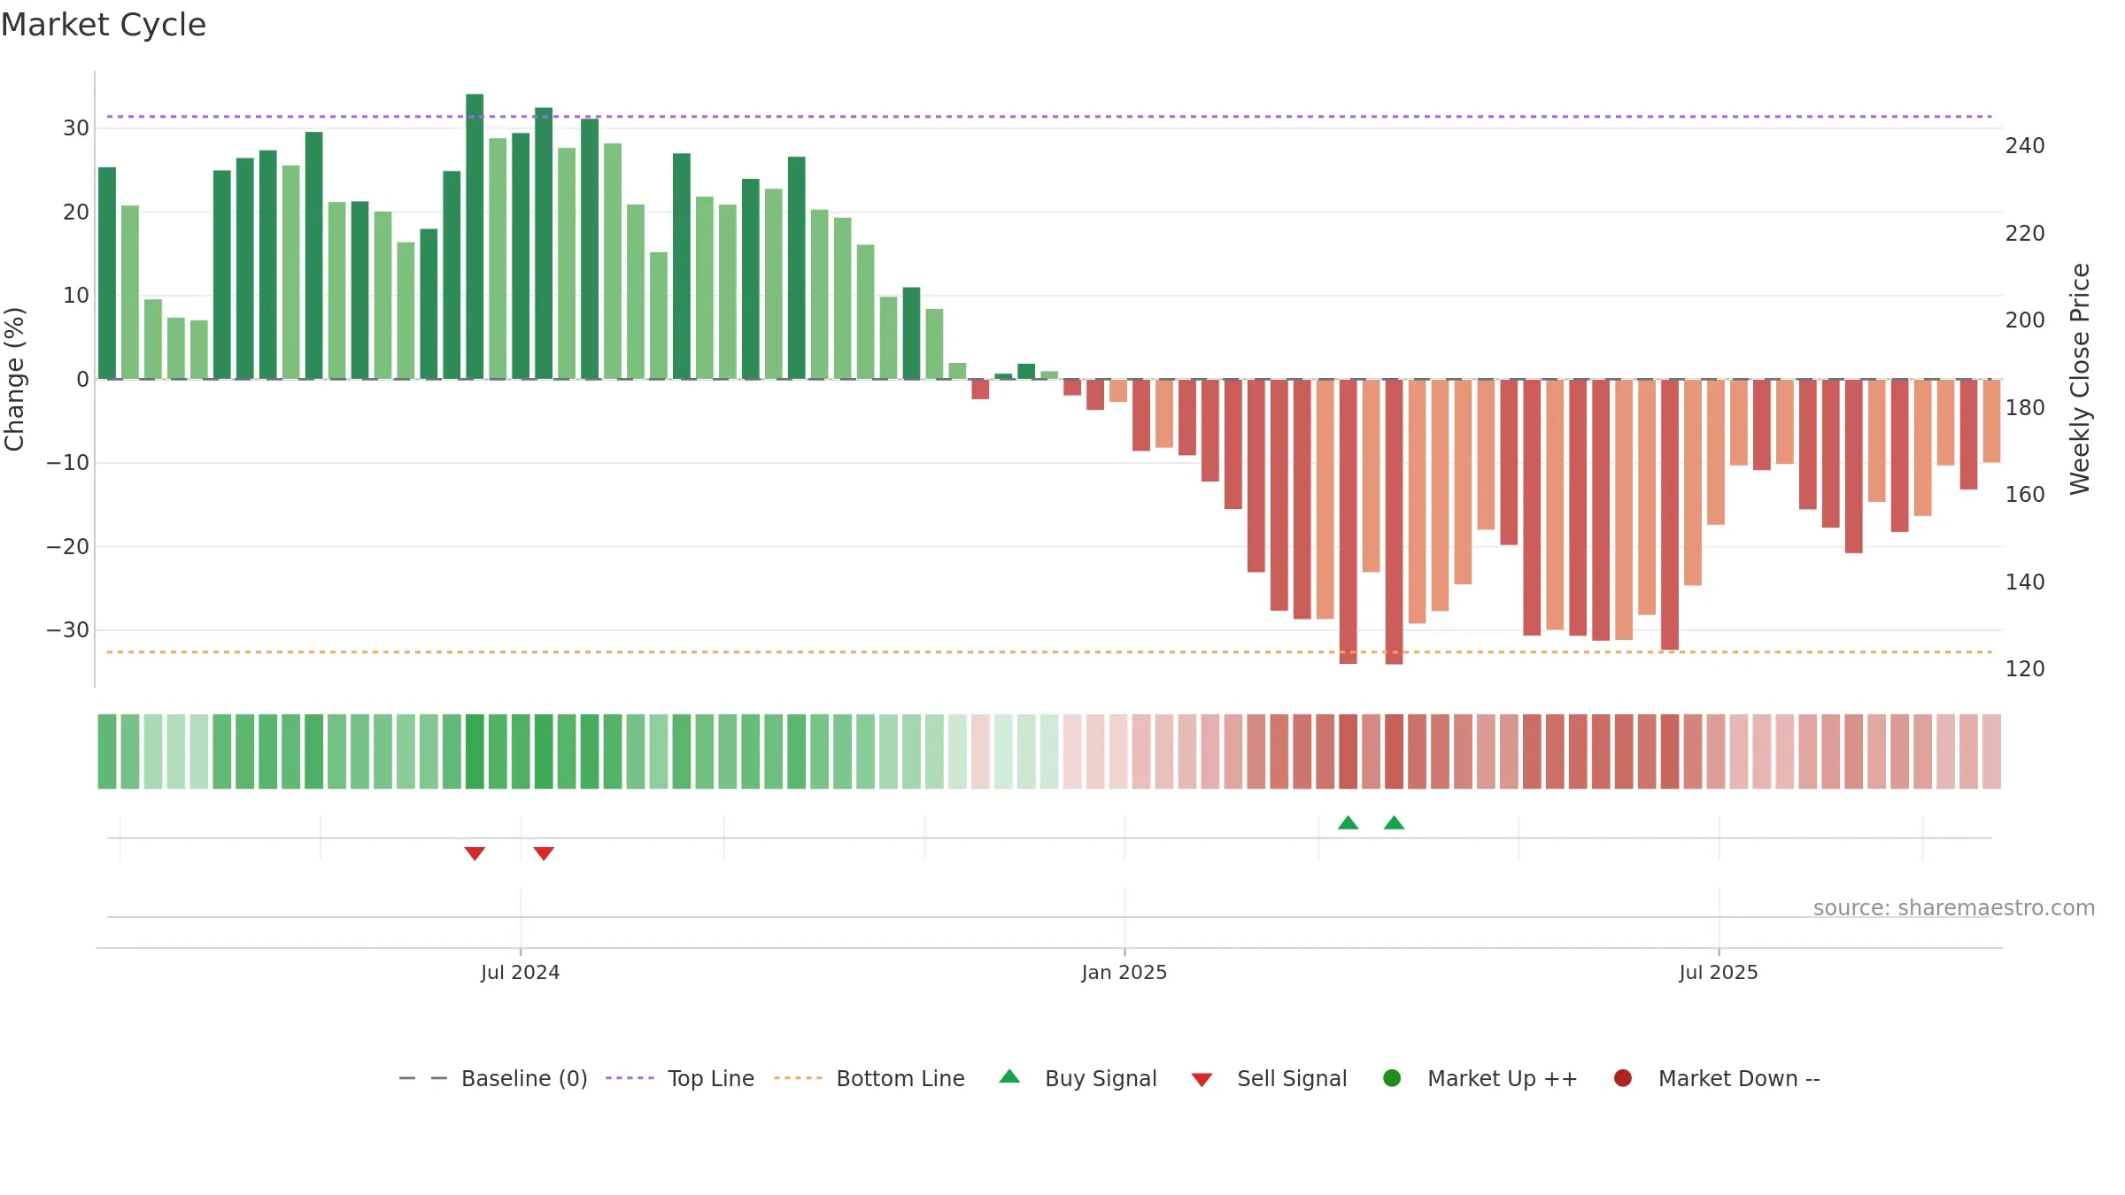
Task: Click the purple dotted top line
Action: click(x=1049, y=116)
